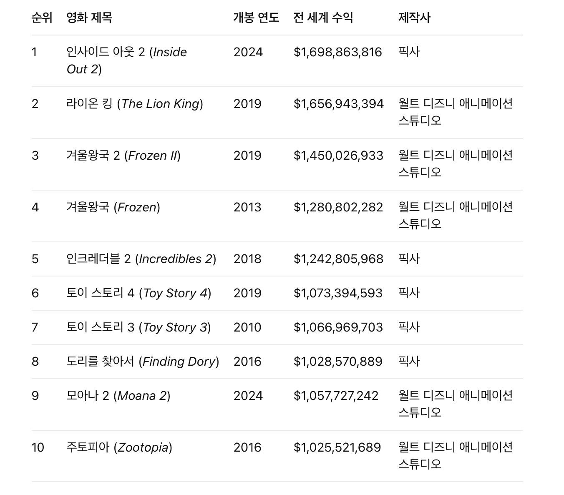This screenshot has width=564, height=495.
Task: Click Zootopia's release year 2016
Action: (247, 447)
